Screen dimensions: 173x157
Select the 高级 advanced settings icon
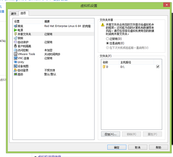(16, 74)
